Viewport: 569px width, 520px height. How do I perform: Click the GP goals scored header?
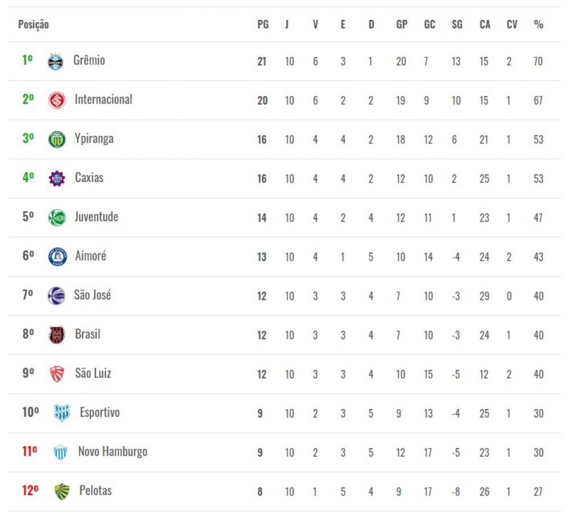tap(402, 24)
